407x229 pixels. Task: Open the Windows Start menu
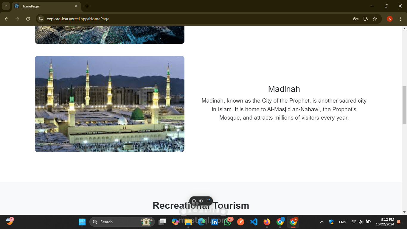click(x=82, y=222)
